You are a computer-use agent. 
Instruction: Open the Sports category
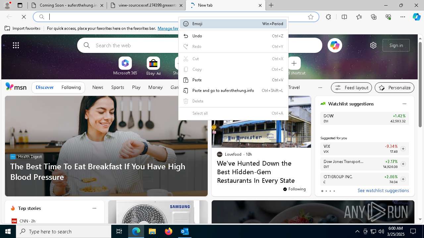point(118,87)
